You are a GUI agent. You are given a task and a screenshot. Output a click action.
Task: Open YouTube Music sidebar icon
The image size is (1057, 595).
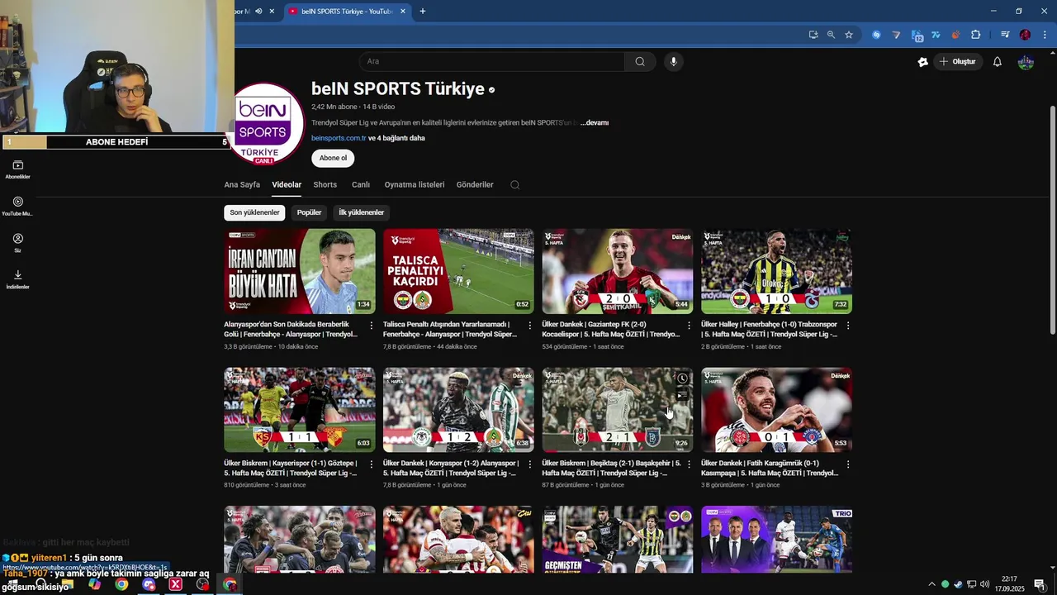click(x=18, y=207)
